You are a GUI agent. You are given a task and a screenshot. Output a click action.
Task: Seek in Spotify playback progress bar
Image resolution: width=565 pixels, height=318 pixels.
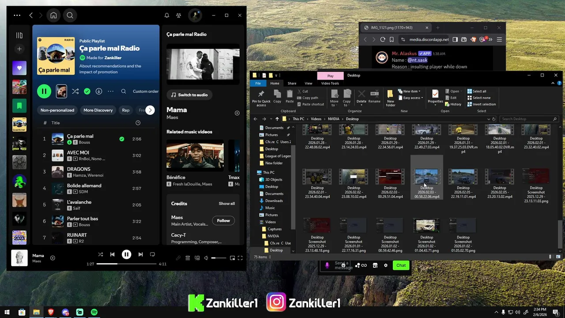click(127, 264)
